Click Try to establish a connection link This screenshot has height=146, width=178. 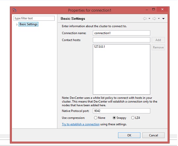pos(81,124)
